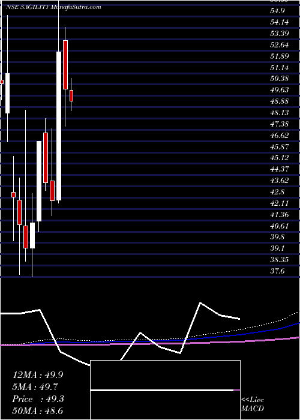The image size is (300, 420).
Task: Click the NSE SAGILITY MunafaSutra.com title text
Action: pos(53,7)
